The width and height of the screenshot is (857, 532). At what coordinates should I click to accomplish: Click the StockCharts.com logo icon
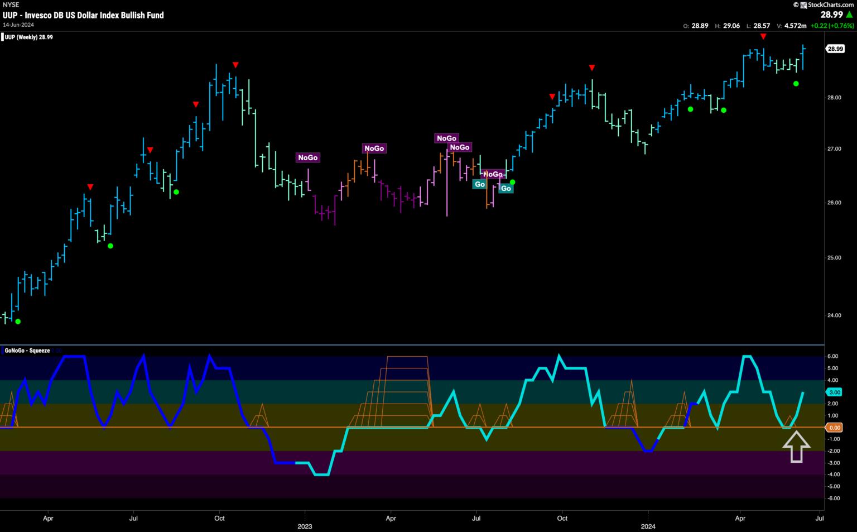pyautogui.click(x=803, y=5)
